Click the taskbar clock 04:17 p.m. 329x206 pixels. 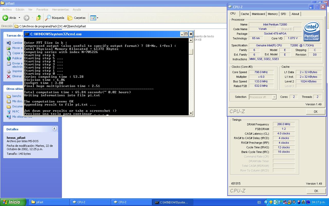coord(318,202)
